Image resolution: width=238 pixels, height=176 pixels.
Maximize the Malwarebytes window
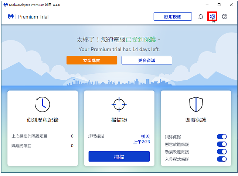[219, 5]
